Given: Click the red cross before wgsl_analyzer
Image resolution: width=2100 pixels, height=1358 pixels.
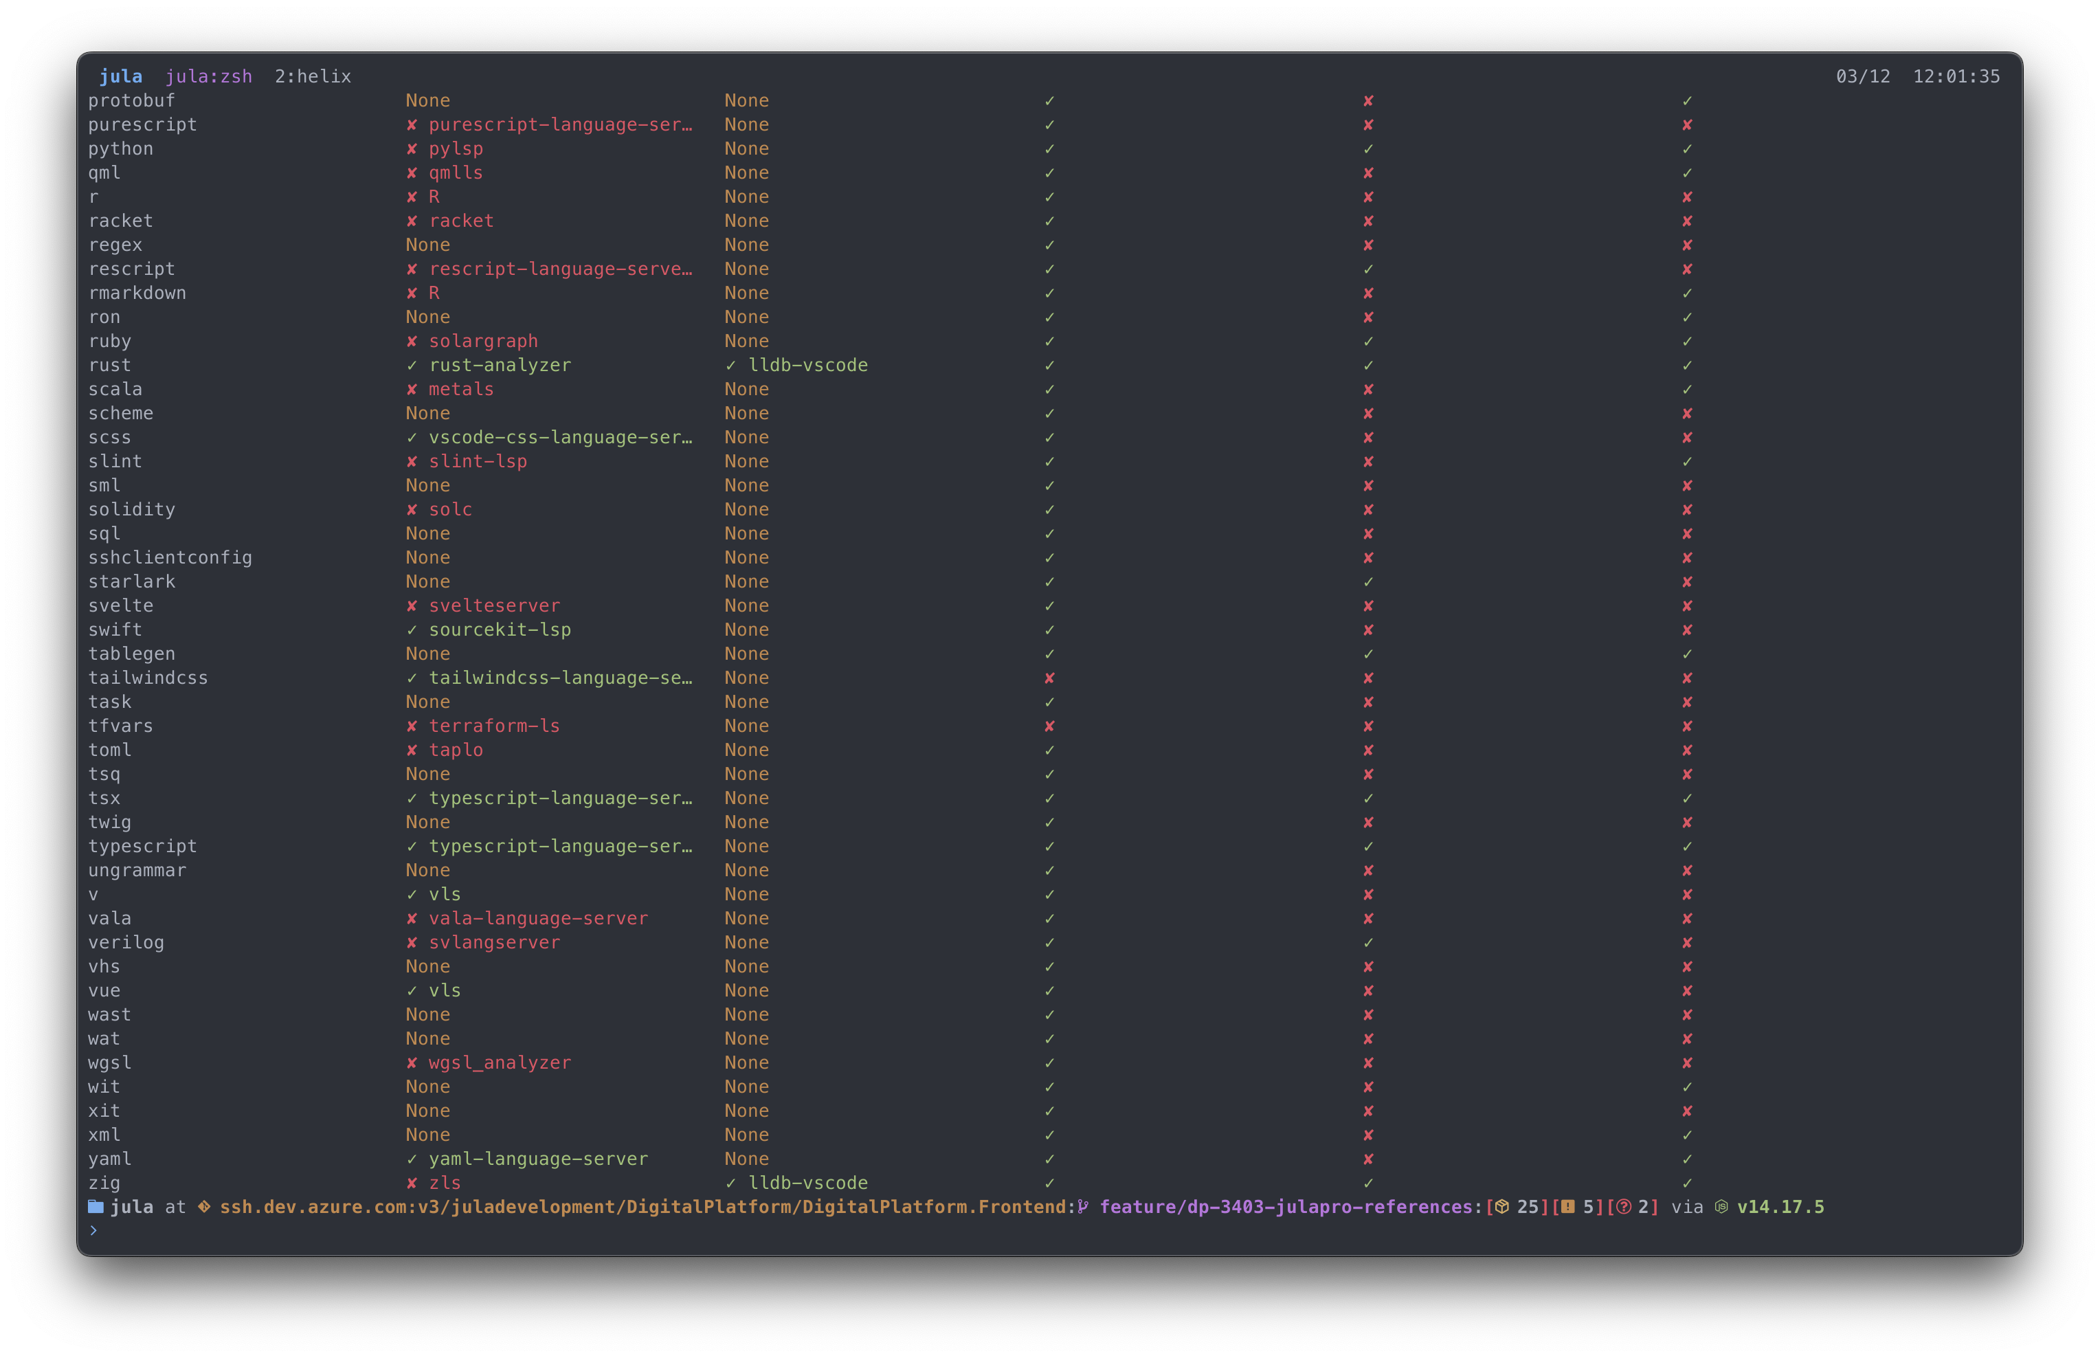Looking at the screenshot, I should coord(412,1062).
